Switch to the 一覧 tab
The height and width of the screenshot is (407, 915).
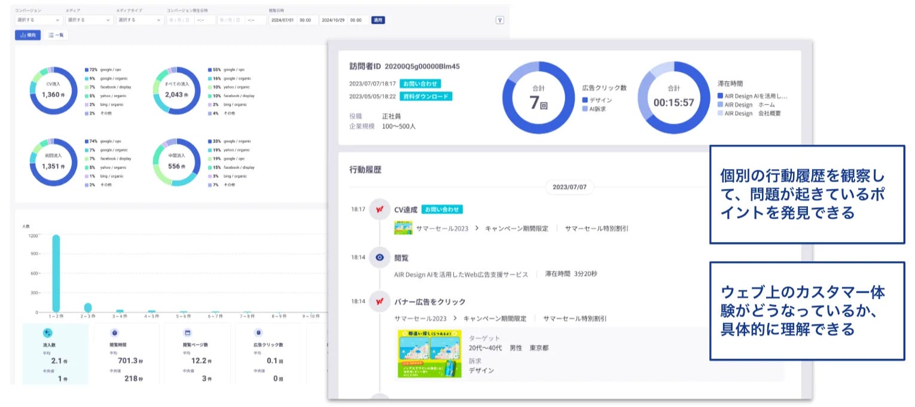point(56,35)
